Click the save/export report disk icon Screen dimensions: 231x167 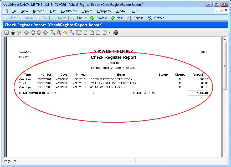click(6, 33)
